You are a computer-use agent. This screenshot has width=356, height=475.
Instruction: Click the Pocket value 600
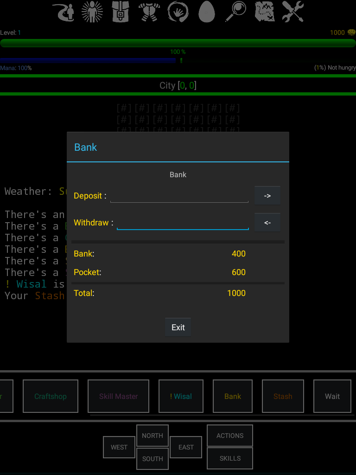pos(239,272)
